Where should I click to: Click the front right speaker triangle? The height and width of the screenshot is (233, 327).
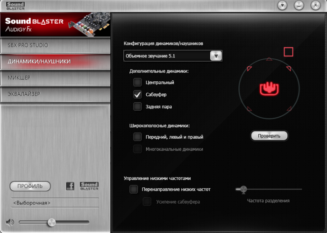click(289, 68)
